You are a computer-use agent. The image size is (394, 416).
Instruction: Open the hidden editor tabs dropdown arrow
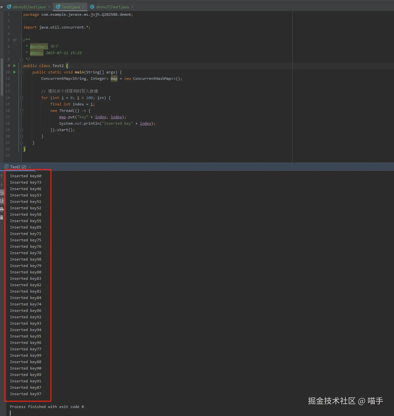tap(1, 7)
